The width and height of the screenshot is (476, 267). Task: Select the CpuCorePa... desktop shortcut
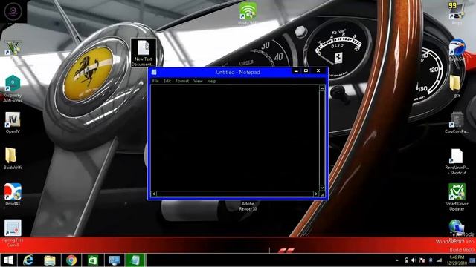pyautogui.click(x=457, y=122)
